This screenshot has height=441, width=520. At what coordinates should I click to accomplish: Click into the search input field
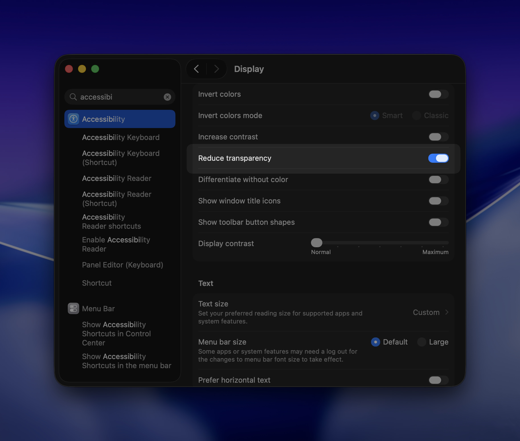coord(120,97)
